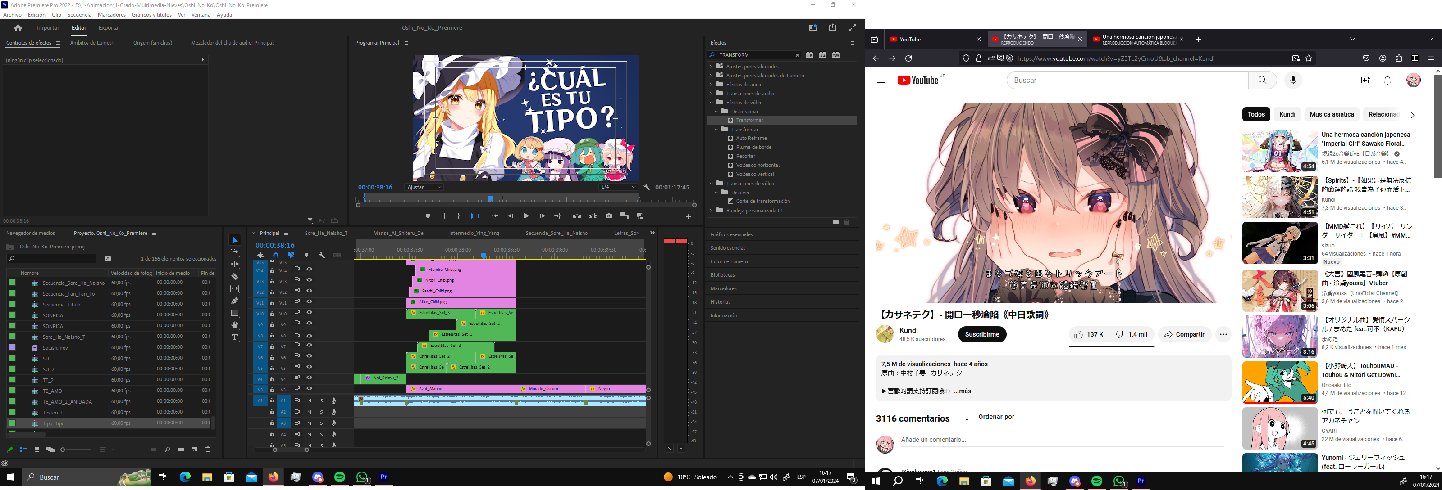Open timeline display settings wrench

pyautogui.click(x=322, y=255)
